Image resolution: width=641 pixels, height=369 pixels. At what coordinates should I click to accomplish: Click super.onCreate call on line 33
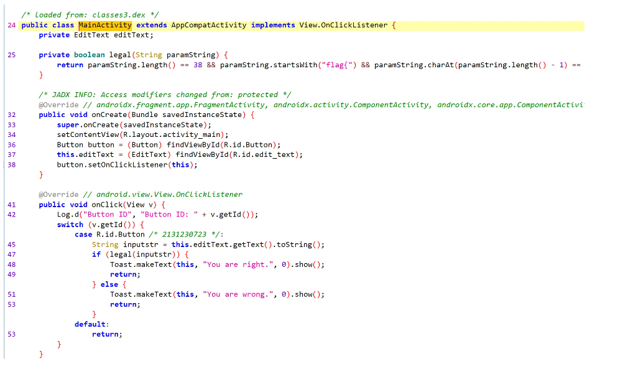point(88,125)
